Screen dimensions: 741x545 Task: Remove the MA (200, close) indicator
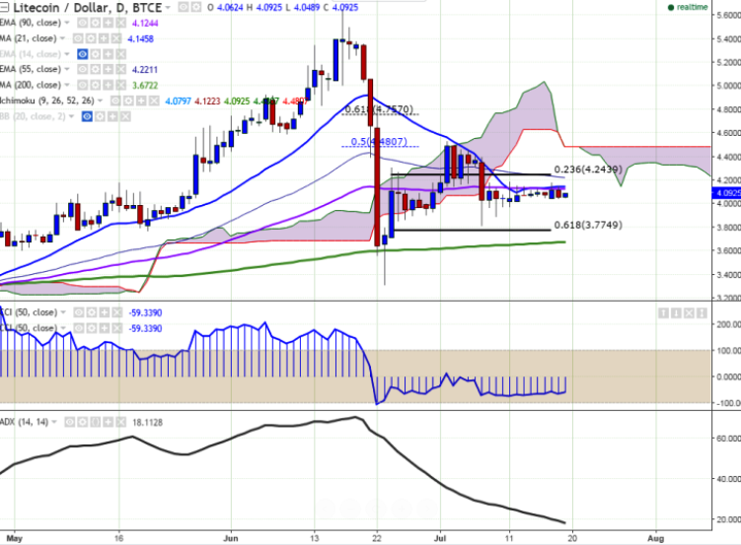click(121, 85)
